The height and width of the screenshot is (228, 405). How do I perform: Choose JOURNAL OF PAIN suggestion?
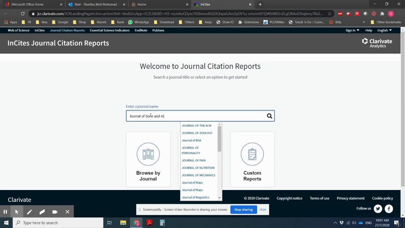(x=194, y=161)
